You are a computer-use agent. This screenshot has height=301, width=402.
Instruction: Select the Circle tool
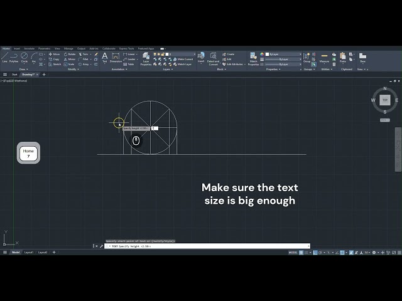point(24,57)
